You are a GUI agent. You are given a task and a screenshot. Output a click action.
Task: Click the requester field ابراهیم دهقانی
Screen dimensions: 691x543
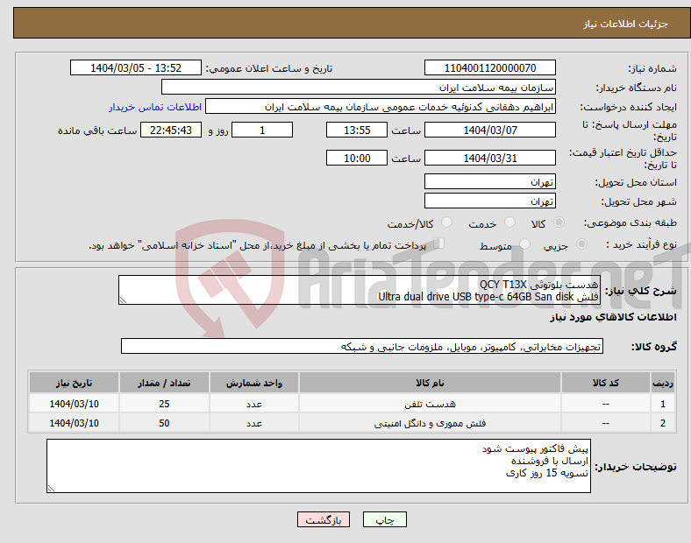point(381,107)
